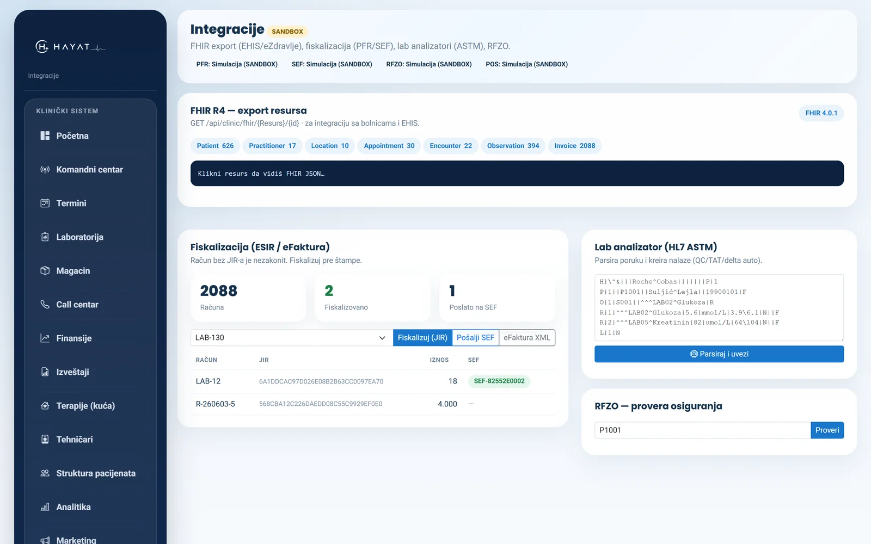The height and width of the screenshot is (544, 871).
Task: Select the Laboratorija icon
Action: point(45,237)
